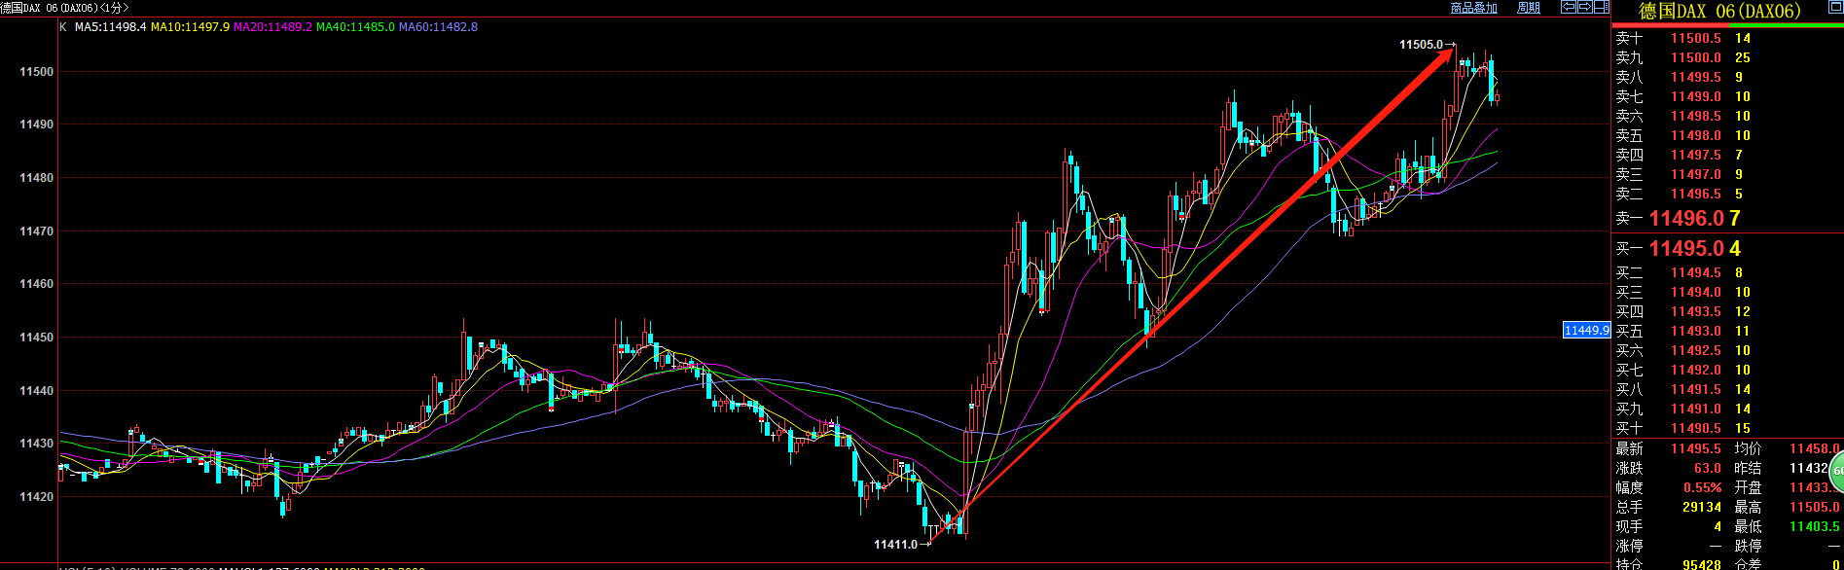
Task: Click the 11470 axis price label
Action: 37,232
